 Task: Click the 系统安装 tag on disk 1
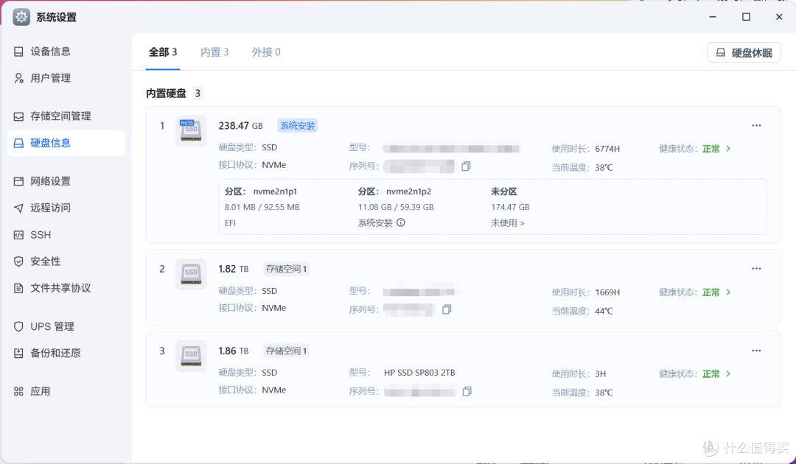[298, 126]
